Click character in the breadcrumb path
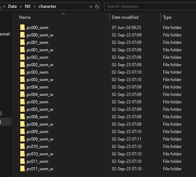The image size is (196, 177). (x=47, y=6)
